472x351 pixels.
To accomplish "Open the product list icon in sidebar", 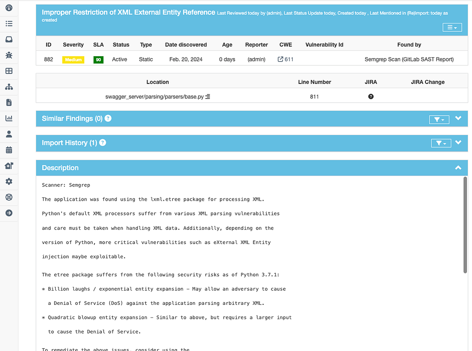I will click(x=9, y=24).
